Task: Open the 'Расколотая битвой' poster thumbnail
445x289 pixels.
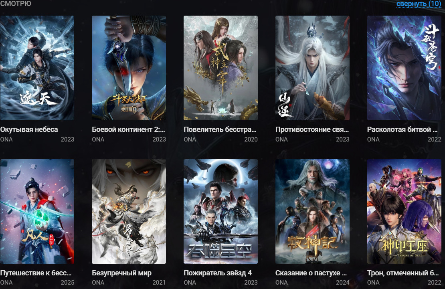Action: point(404,68)
